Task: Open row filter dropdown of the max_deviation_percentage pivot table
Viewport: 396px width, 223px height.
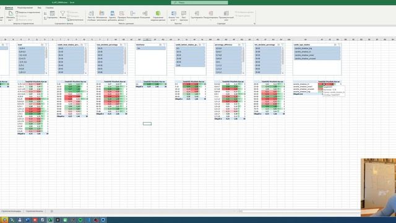Action: (x=103, y=82)
